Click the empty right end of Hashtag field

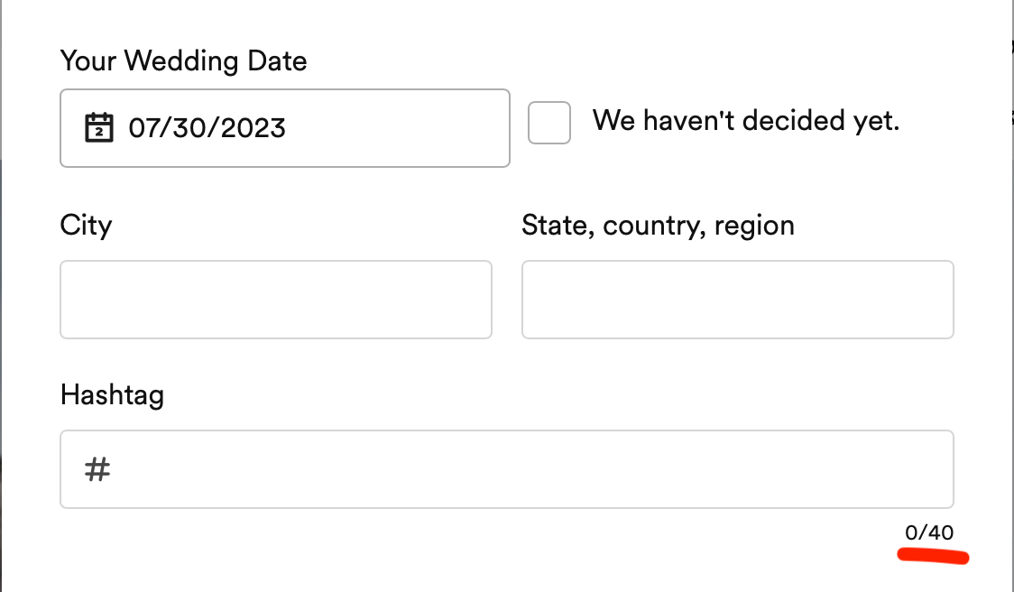point(902,469)
